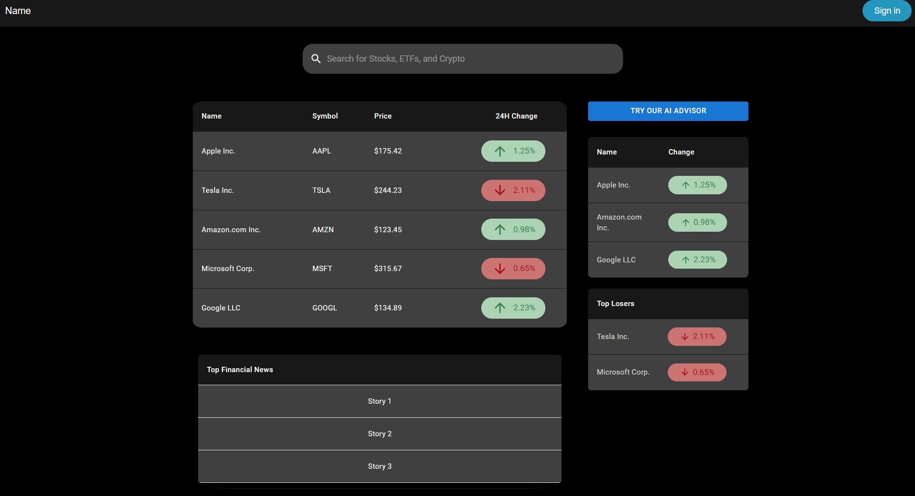
Task: Click the up arrow in Apple's 24H change
Action: pos(500,151)
